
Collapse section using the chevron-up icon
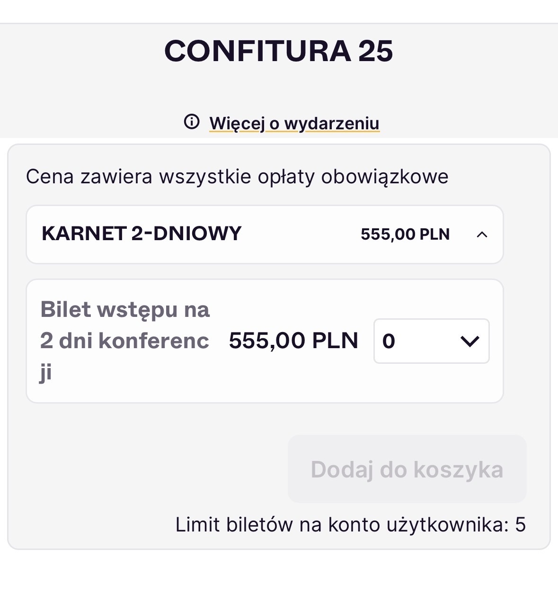pos(482,234)
